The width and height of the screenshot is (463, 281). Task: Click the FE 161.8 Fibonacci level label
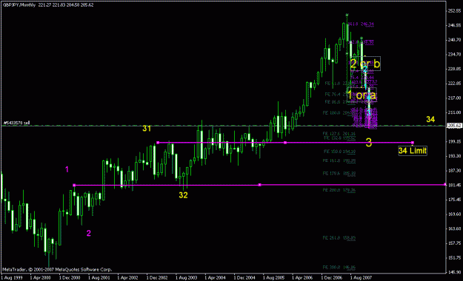(x=339, y=160)
